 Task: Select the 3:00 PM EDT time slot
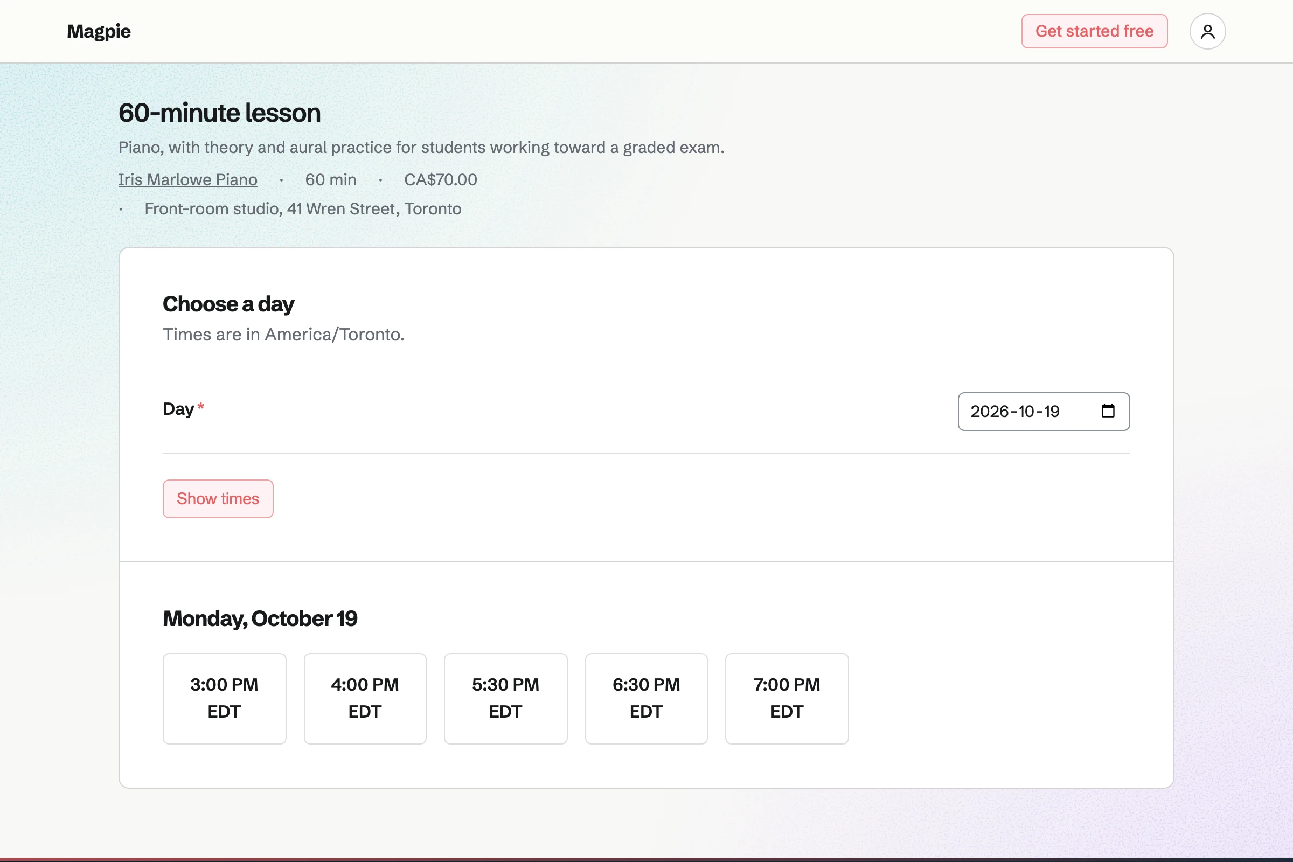point(224,698)
